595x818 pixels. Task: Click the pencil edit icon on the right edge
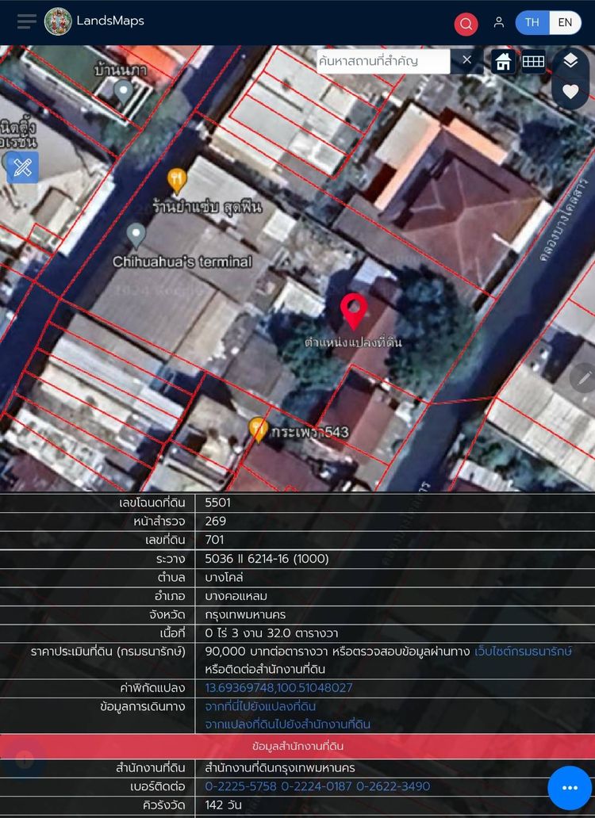(585, 378)
